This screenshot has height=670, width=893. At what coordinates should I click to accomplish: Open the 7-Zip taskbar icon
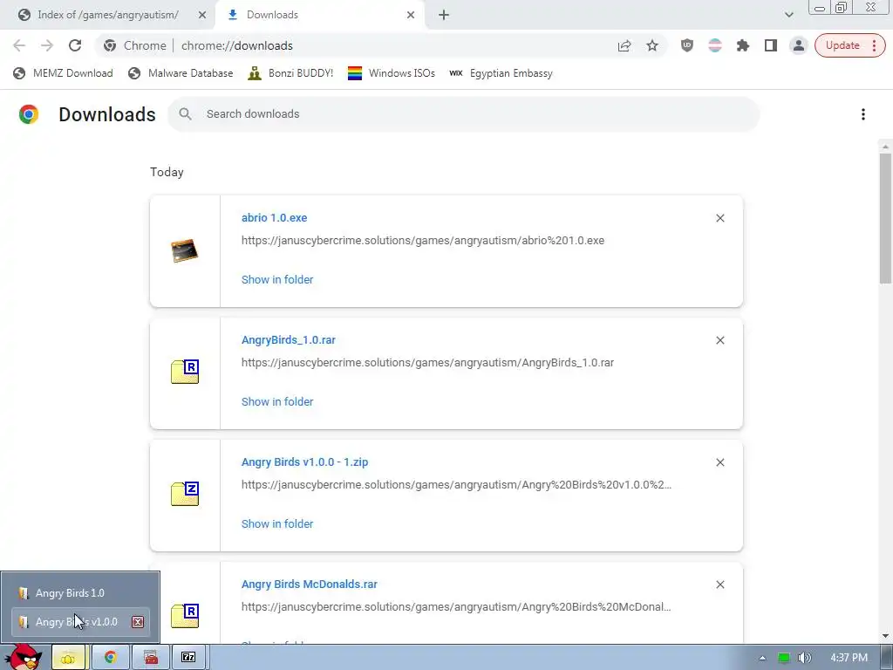click(x=188, y=658)
